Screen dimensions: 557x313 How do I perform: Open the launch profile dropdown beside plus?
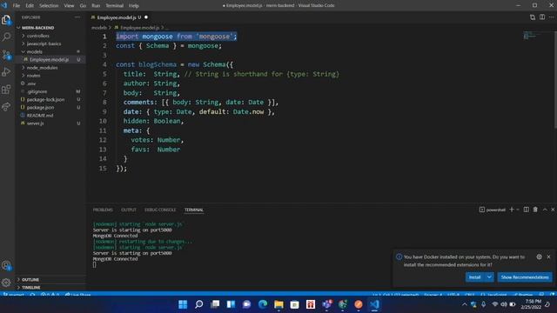point(518,210)
